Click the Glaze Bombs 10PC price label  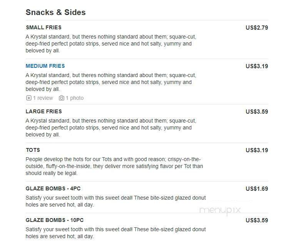pos(257,220)
